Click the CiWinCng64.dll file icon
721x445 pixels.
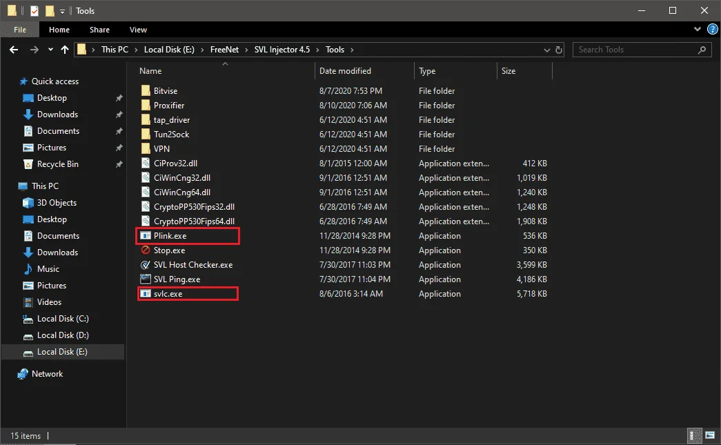click(x=146, y=192)
